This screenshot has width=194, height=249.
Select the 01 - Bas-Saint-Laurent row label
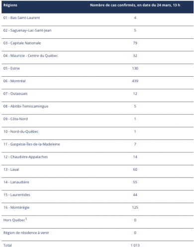(21, 18)
